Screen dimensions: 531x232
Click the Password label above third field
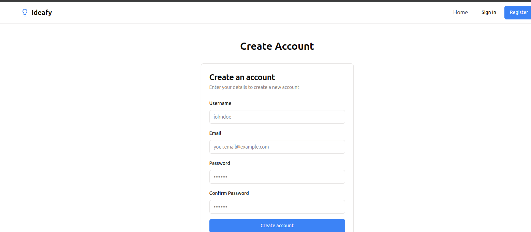point(220,163)
